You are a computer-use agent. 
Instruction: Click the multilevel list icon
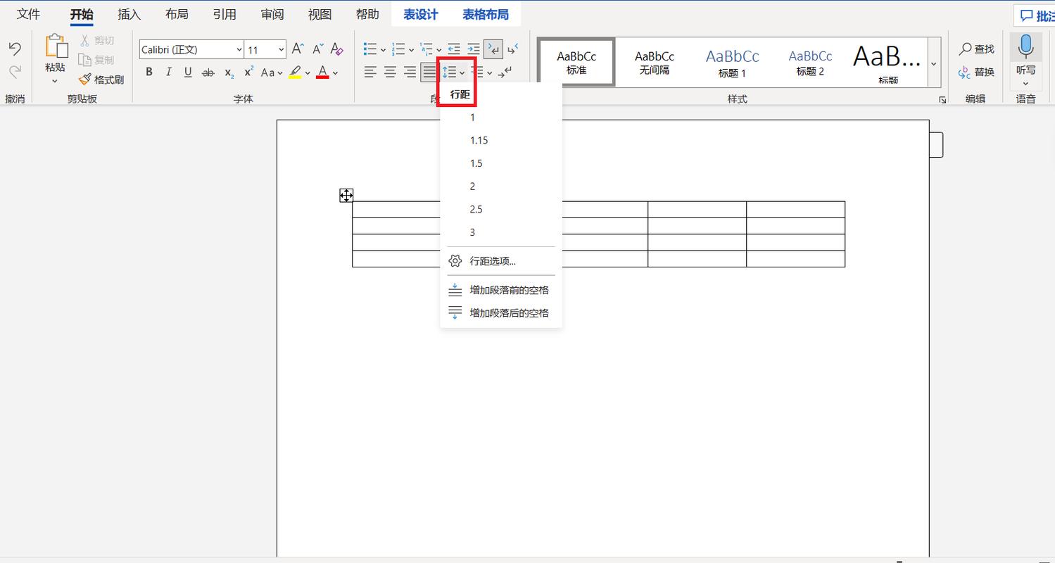pos(427,49)
